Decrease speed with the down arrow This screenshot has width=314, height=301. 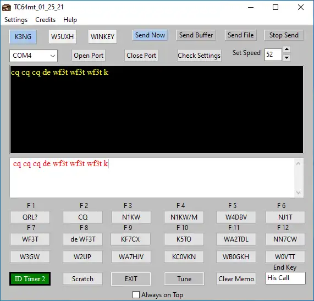click(287, 58)
